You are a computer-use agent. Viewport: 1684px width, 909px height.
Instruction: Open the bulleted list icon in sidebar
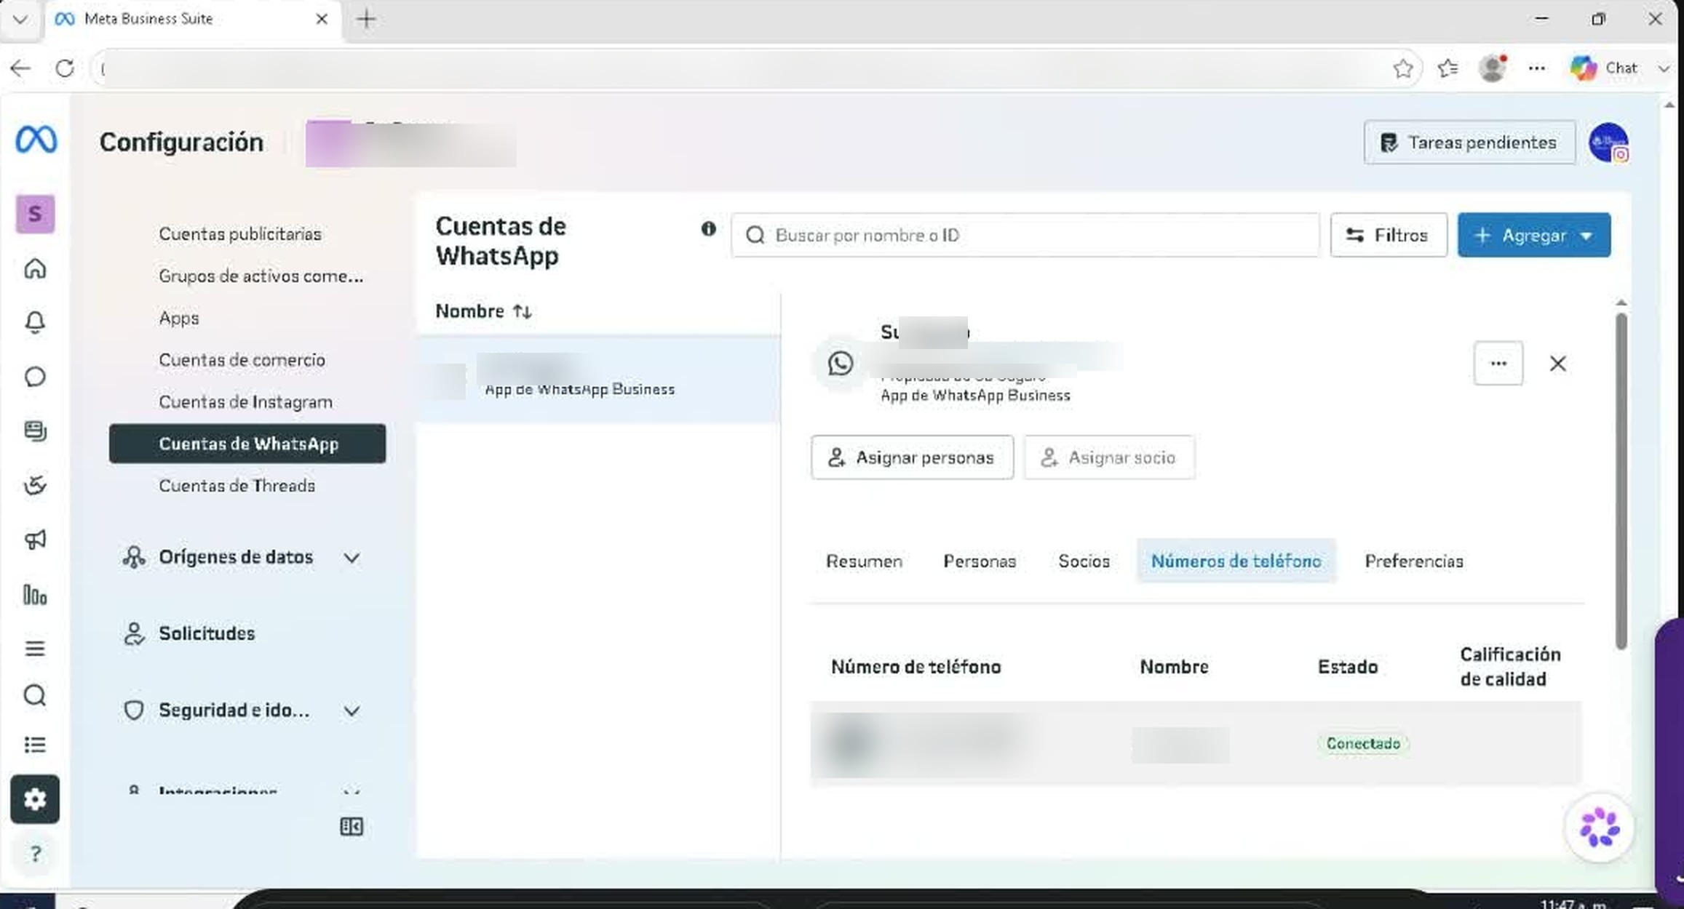click(35, 745)
